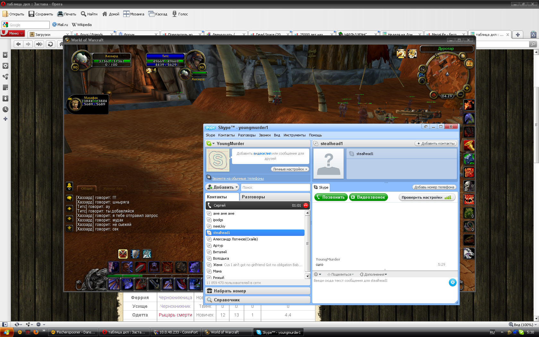
Task: Select contact Александр Логинов(Скайв)
Action: 255,239
